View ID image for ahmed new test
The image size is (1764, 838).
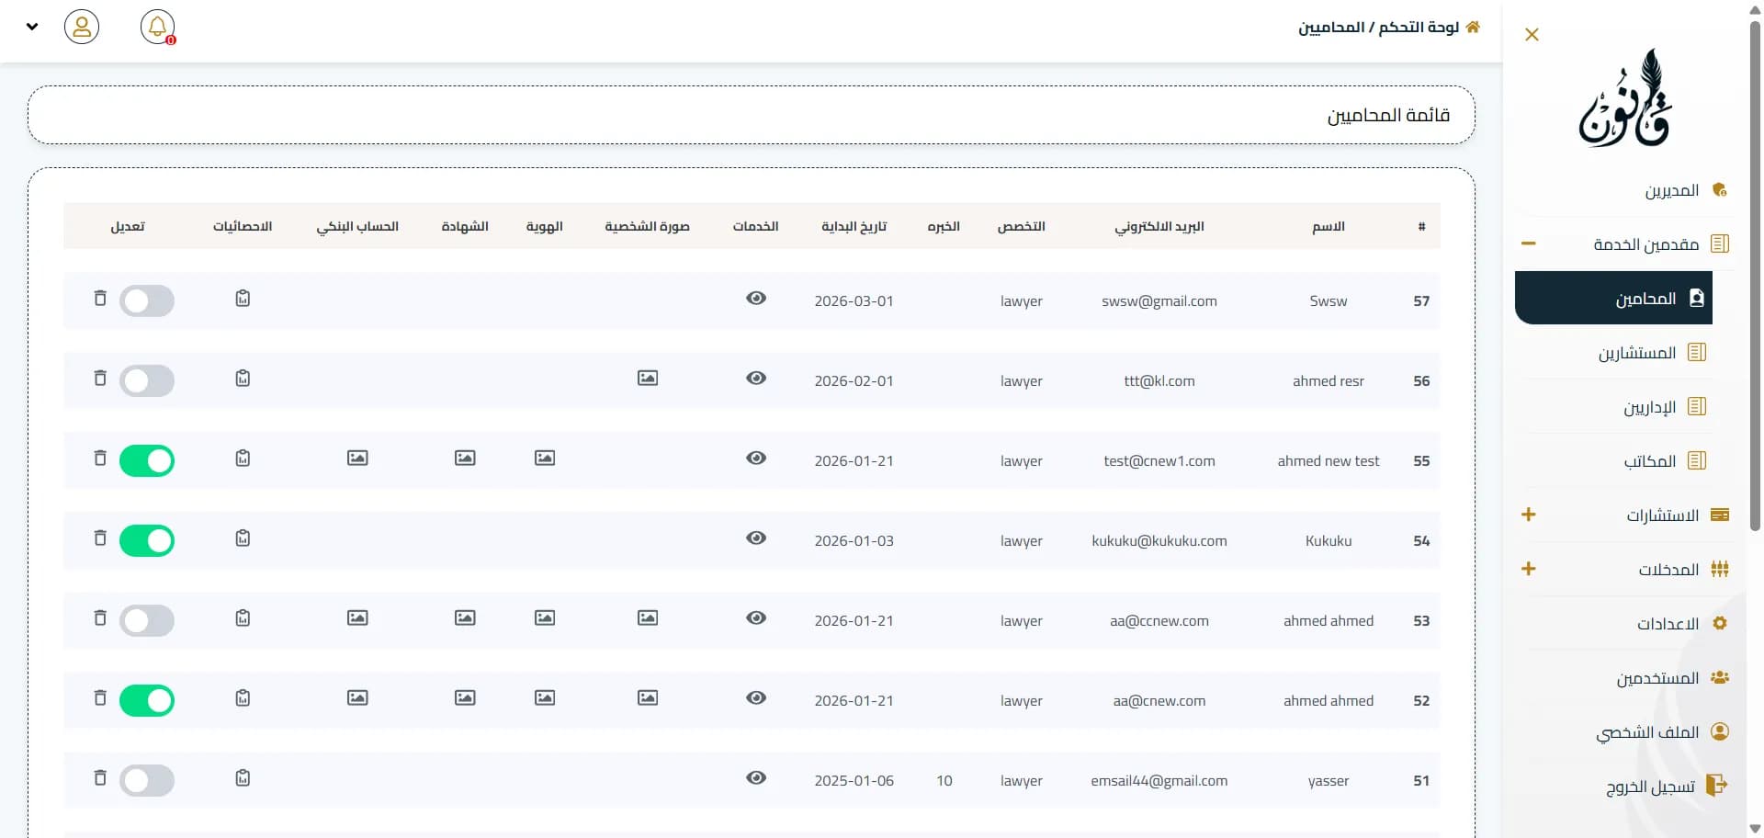pyautogui.click(x=545, y=458)
